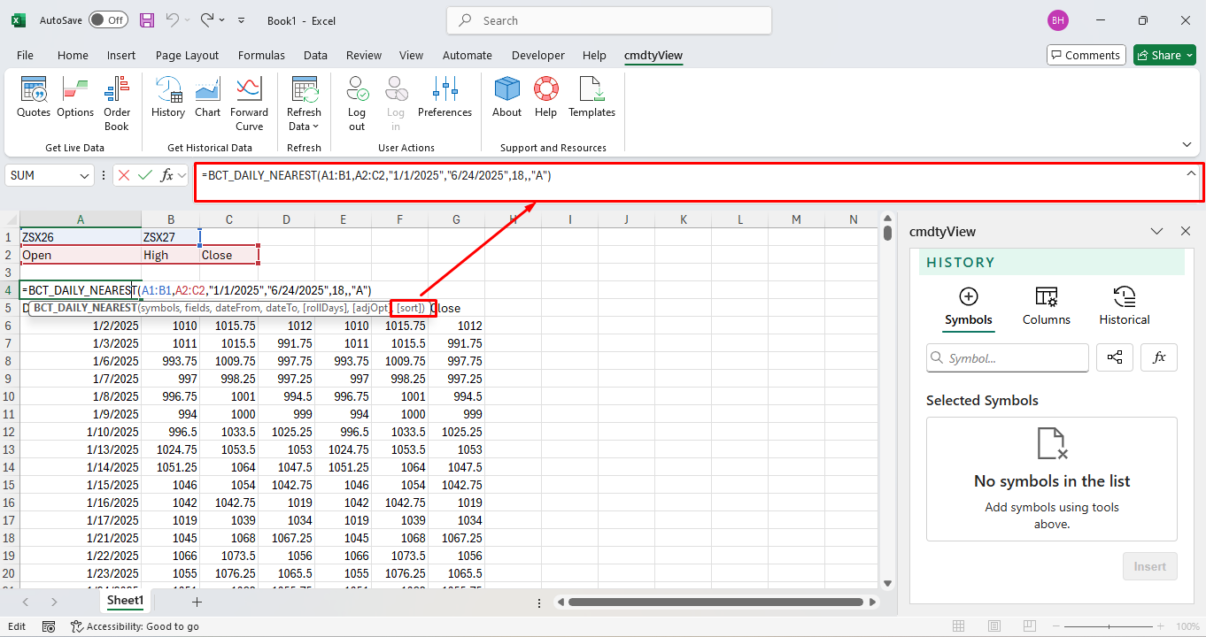
Task: Open the user account avatar BH
Action: pos(1057,20)
